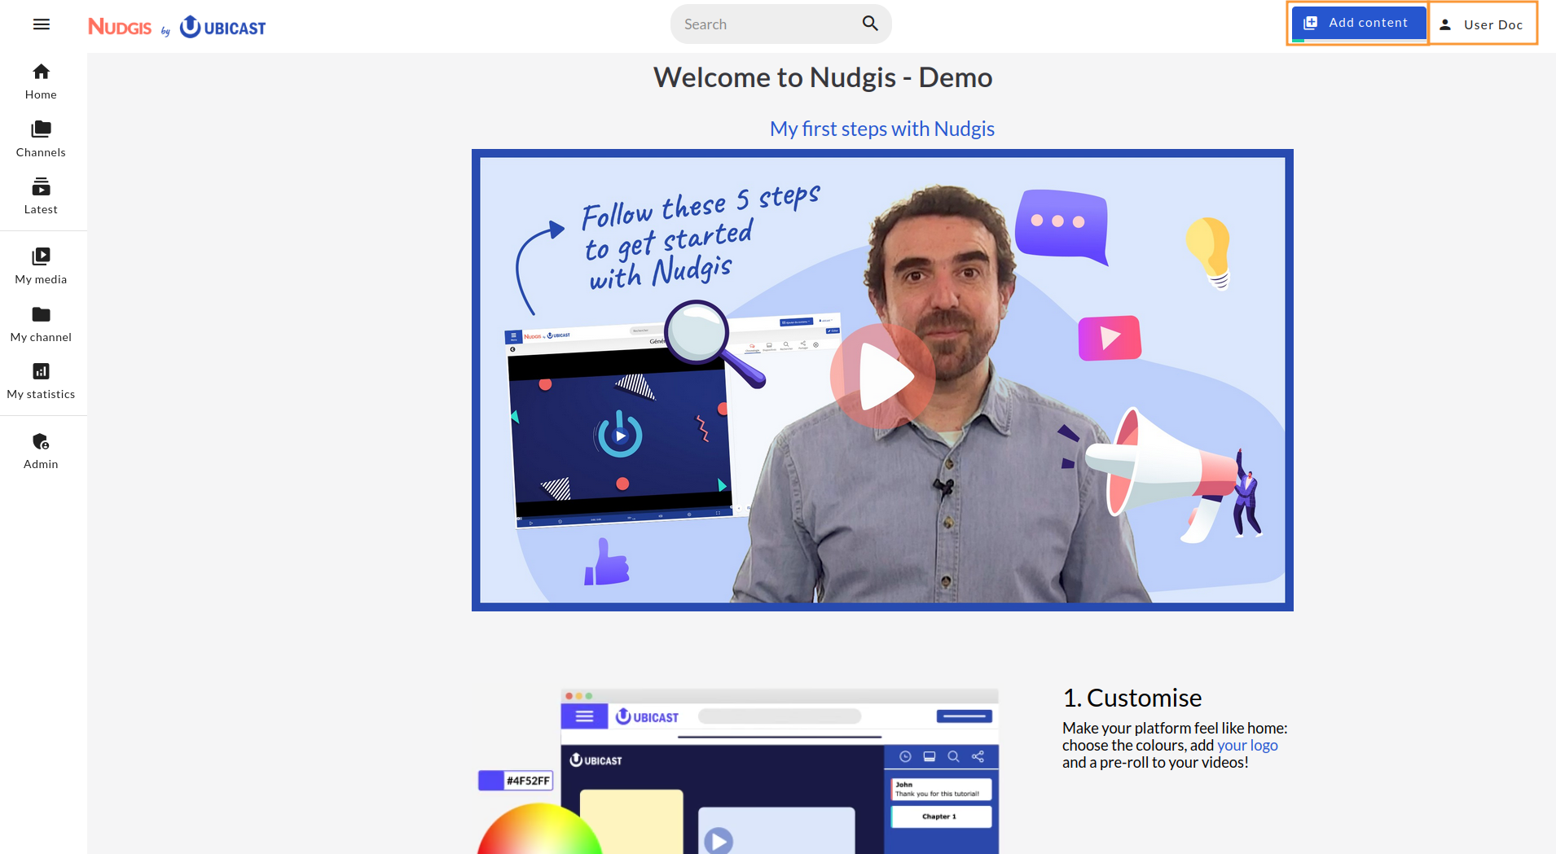1556x854 pixels.
Task: Open Admin in the sidebar
Action: tap(41, 451)
